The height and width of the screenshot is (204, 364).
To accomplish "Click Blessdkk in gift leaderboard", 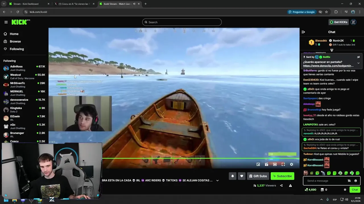I will (x=321, y=41).
